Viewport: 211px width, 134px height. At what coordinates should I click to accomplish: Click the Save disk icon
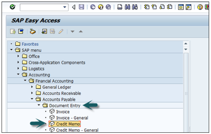[x=81, y=7]
